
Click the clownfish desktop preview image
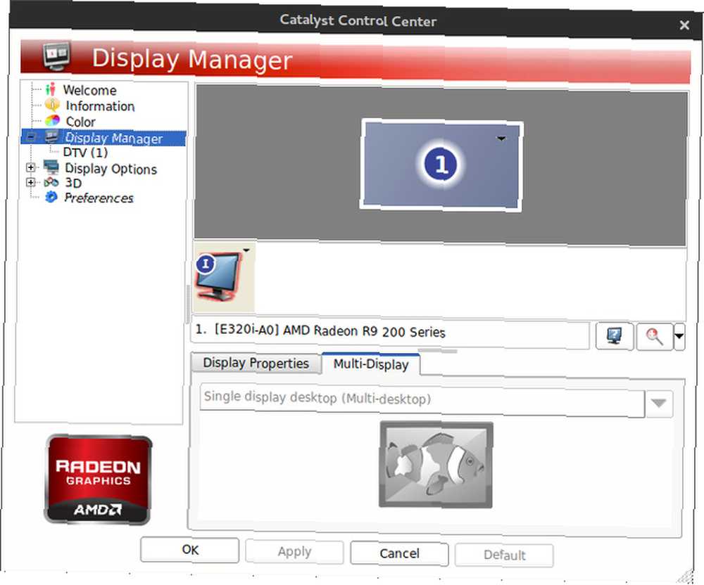(436, 464)
